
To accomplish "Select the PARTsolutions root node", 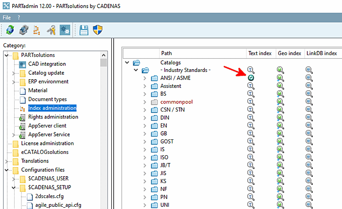I will (38, 55).
